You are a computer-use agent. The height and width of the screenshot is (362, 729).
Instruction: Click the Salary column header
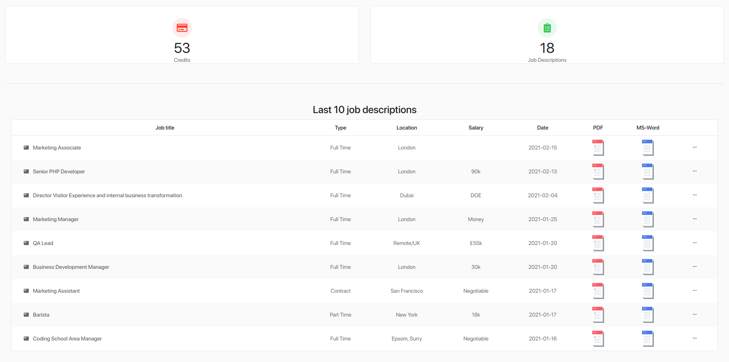pos(476,128)
